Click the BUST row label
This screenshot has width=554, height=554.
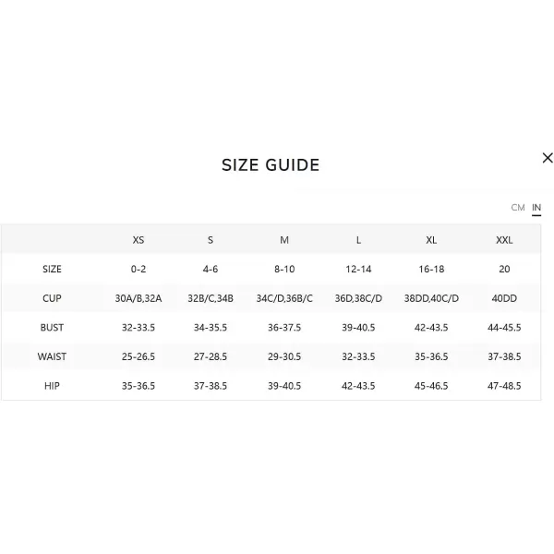coord(52,328)
